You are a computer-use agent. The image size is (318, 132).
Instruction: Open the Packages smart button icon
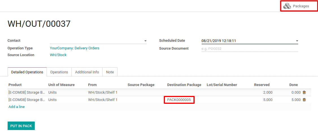pos(287,6)
